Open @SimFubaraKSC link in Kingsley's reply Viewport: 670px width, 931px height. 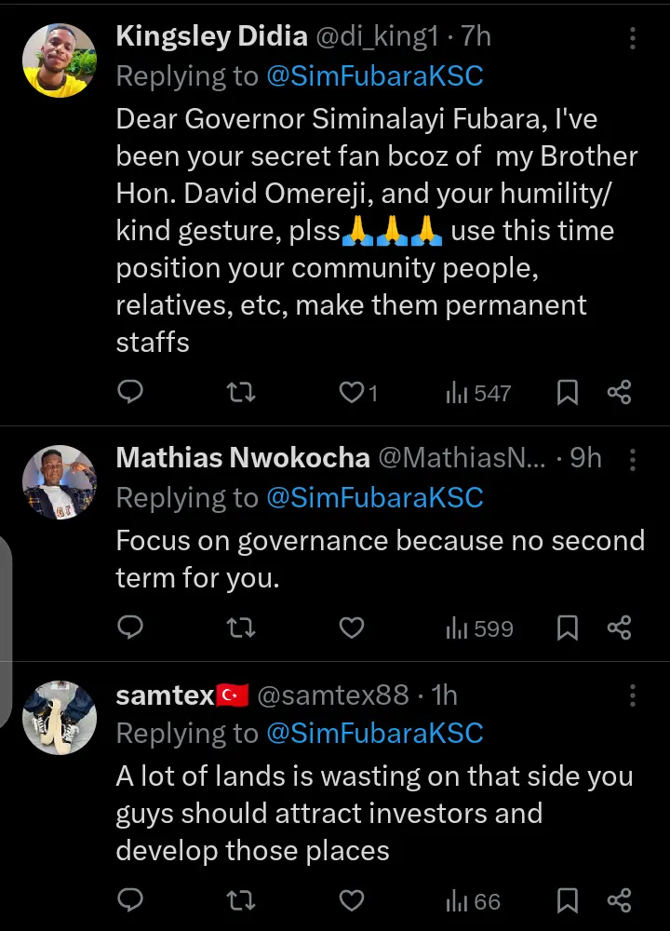pos(374,76)
